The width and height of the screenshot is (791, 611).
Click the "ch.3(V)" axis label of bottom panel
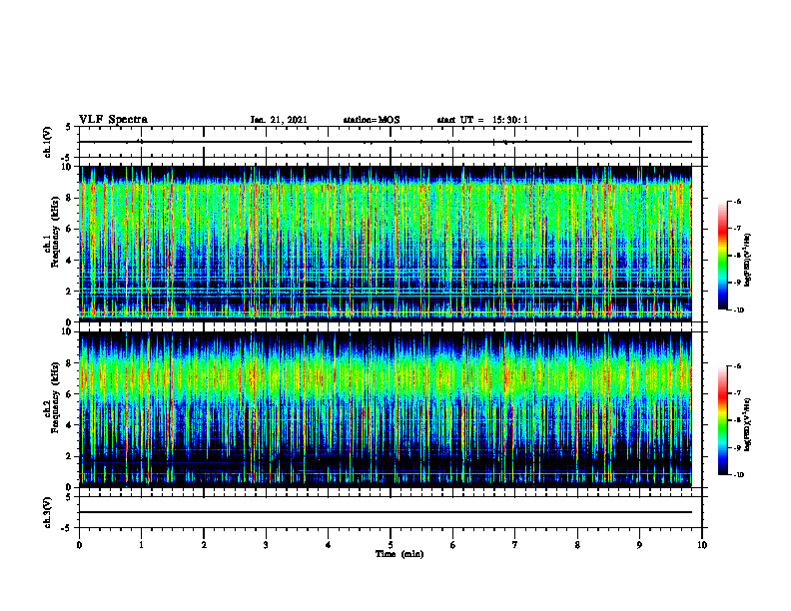(x=47, y=512)
